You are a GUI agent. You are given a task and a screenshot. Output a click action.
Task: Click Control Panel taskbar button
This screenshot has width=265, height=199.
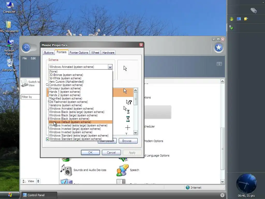pyautogui.click(x=39, y=195)
